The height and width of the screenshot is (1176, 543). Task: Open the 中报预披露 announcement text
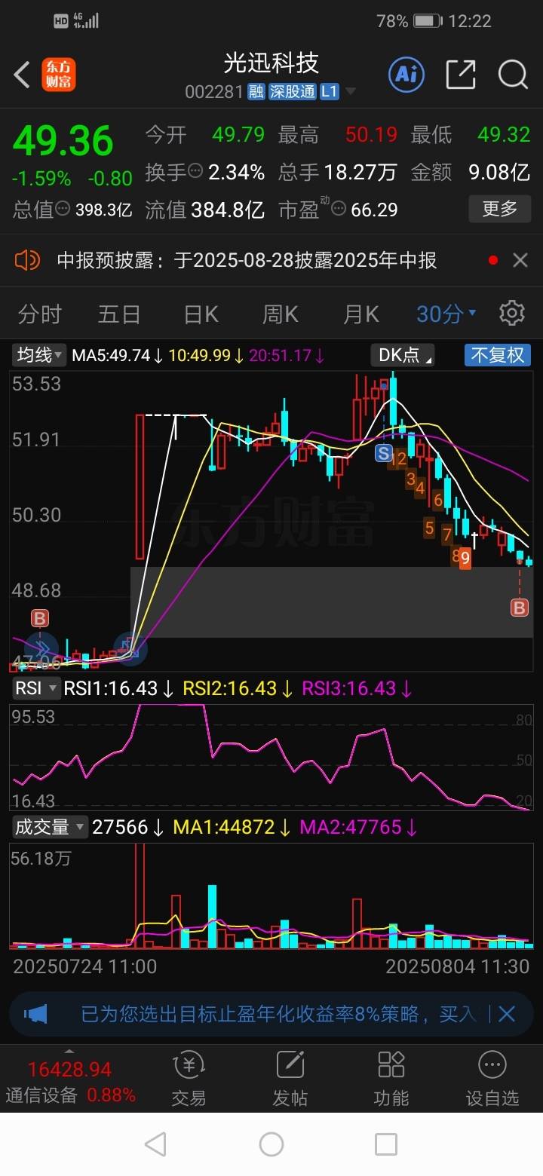(x=247, y=261)
